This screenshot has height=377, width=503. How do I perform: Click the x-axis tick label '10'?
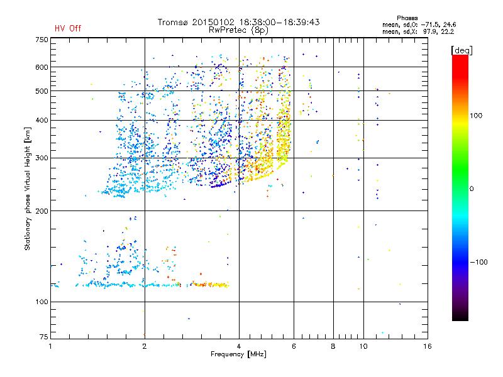[x=363, y=346]
